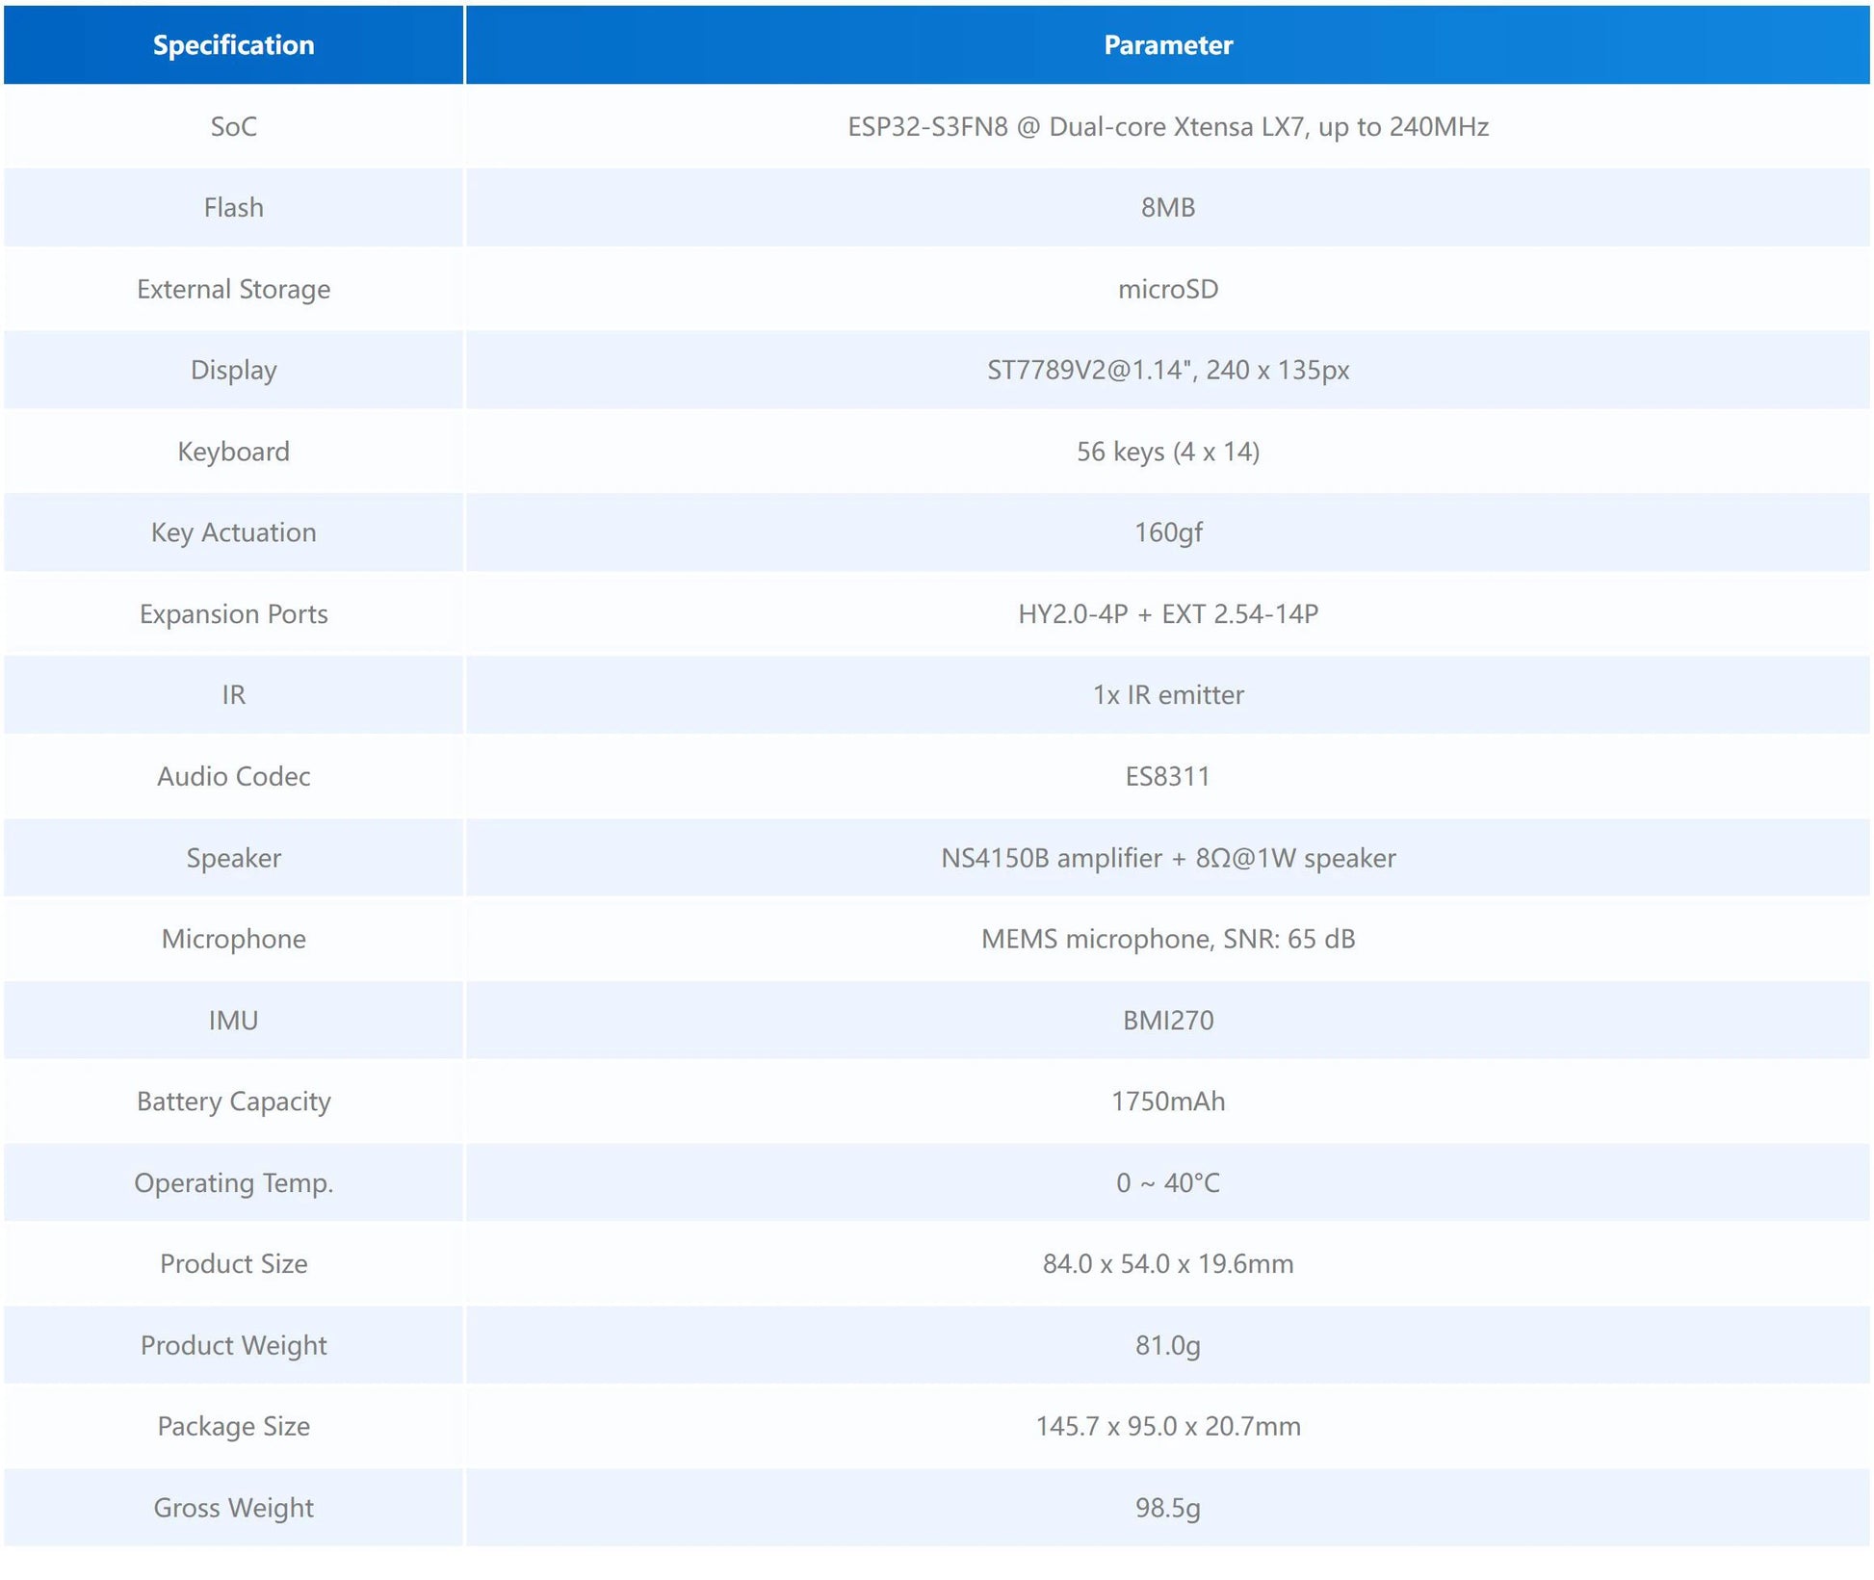Click the ESP32-S3FN8 processor description
This screenshot has width=1874, height=1580.
point(1167,126)
